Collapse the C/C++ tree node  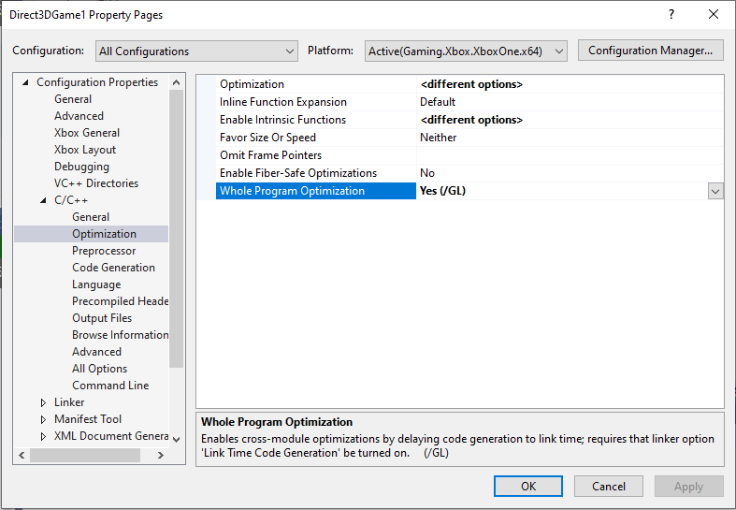point(44,200)
